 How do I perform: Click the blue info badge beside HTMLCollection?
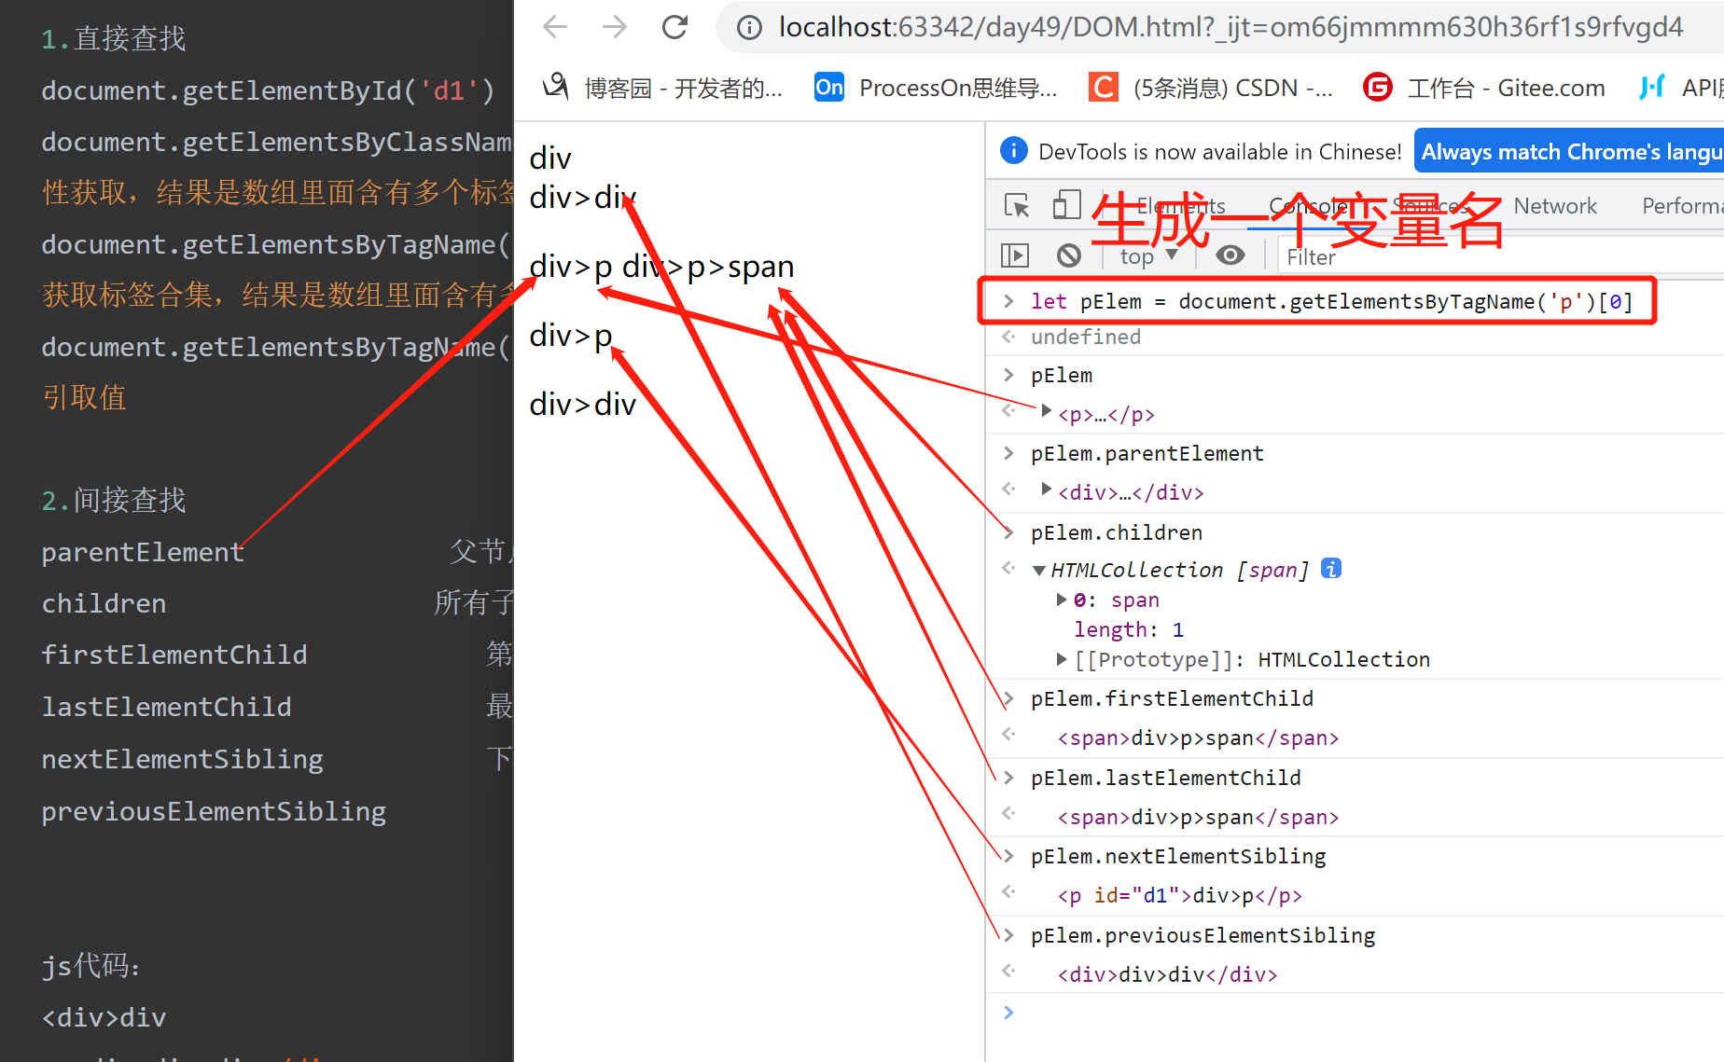pyautogui.click(x=1331, y=568)
